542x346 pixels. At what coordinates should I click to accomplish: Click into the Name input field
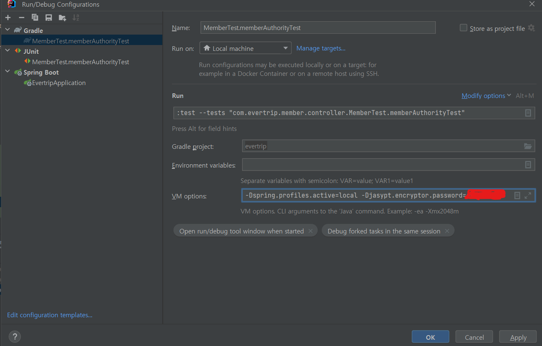[318, 28]
